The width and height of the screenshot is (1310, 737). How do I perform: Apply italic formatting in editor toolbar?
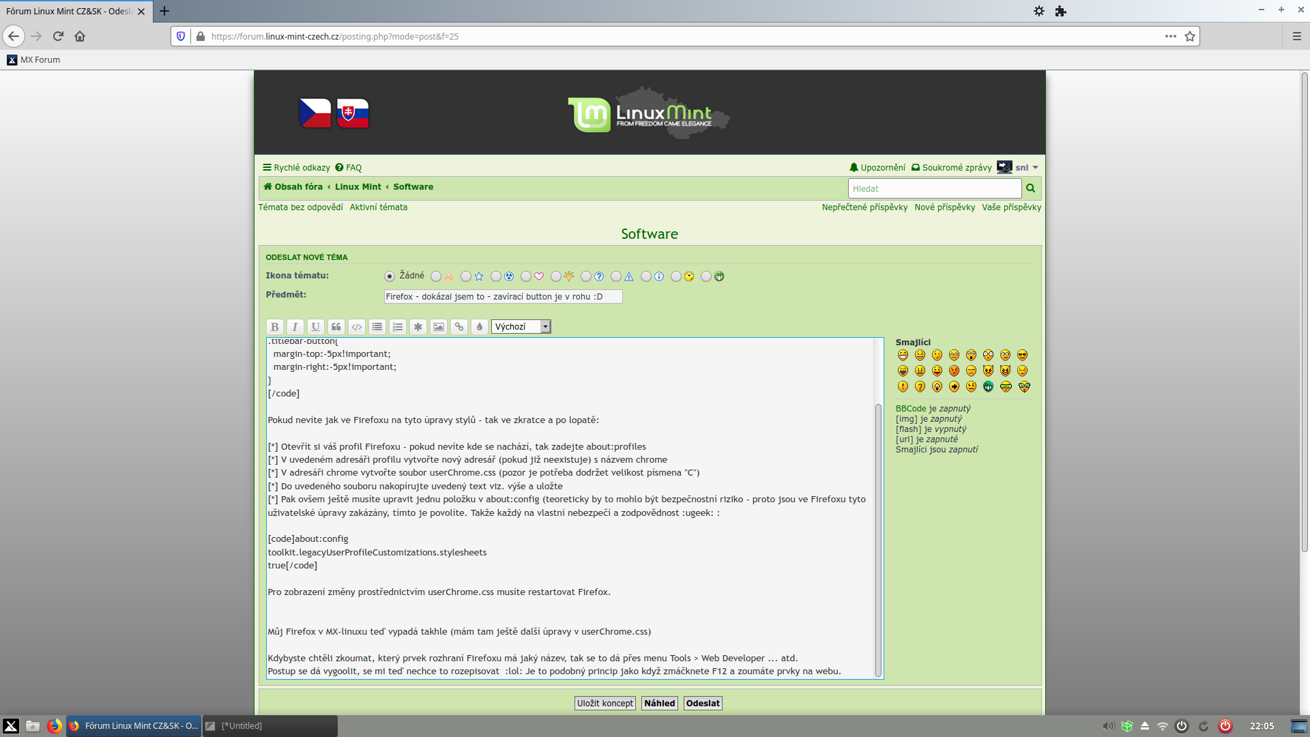click(295, 327)
